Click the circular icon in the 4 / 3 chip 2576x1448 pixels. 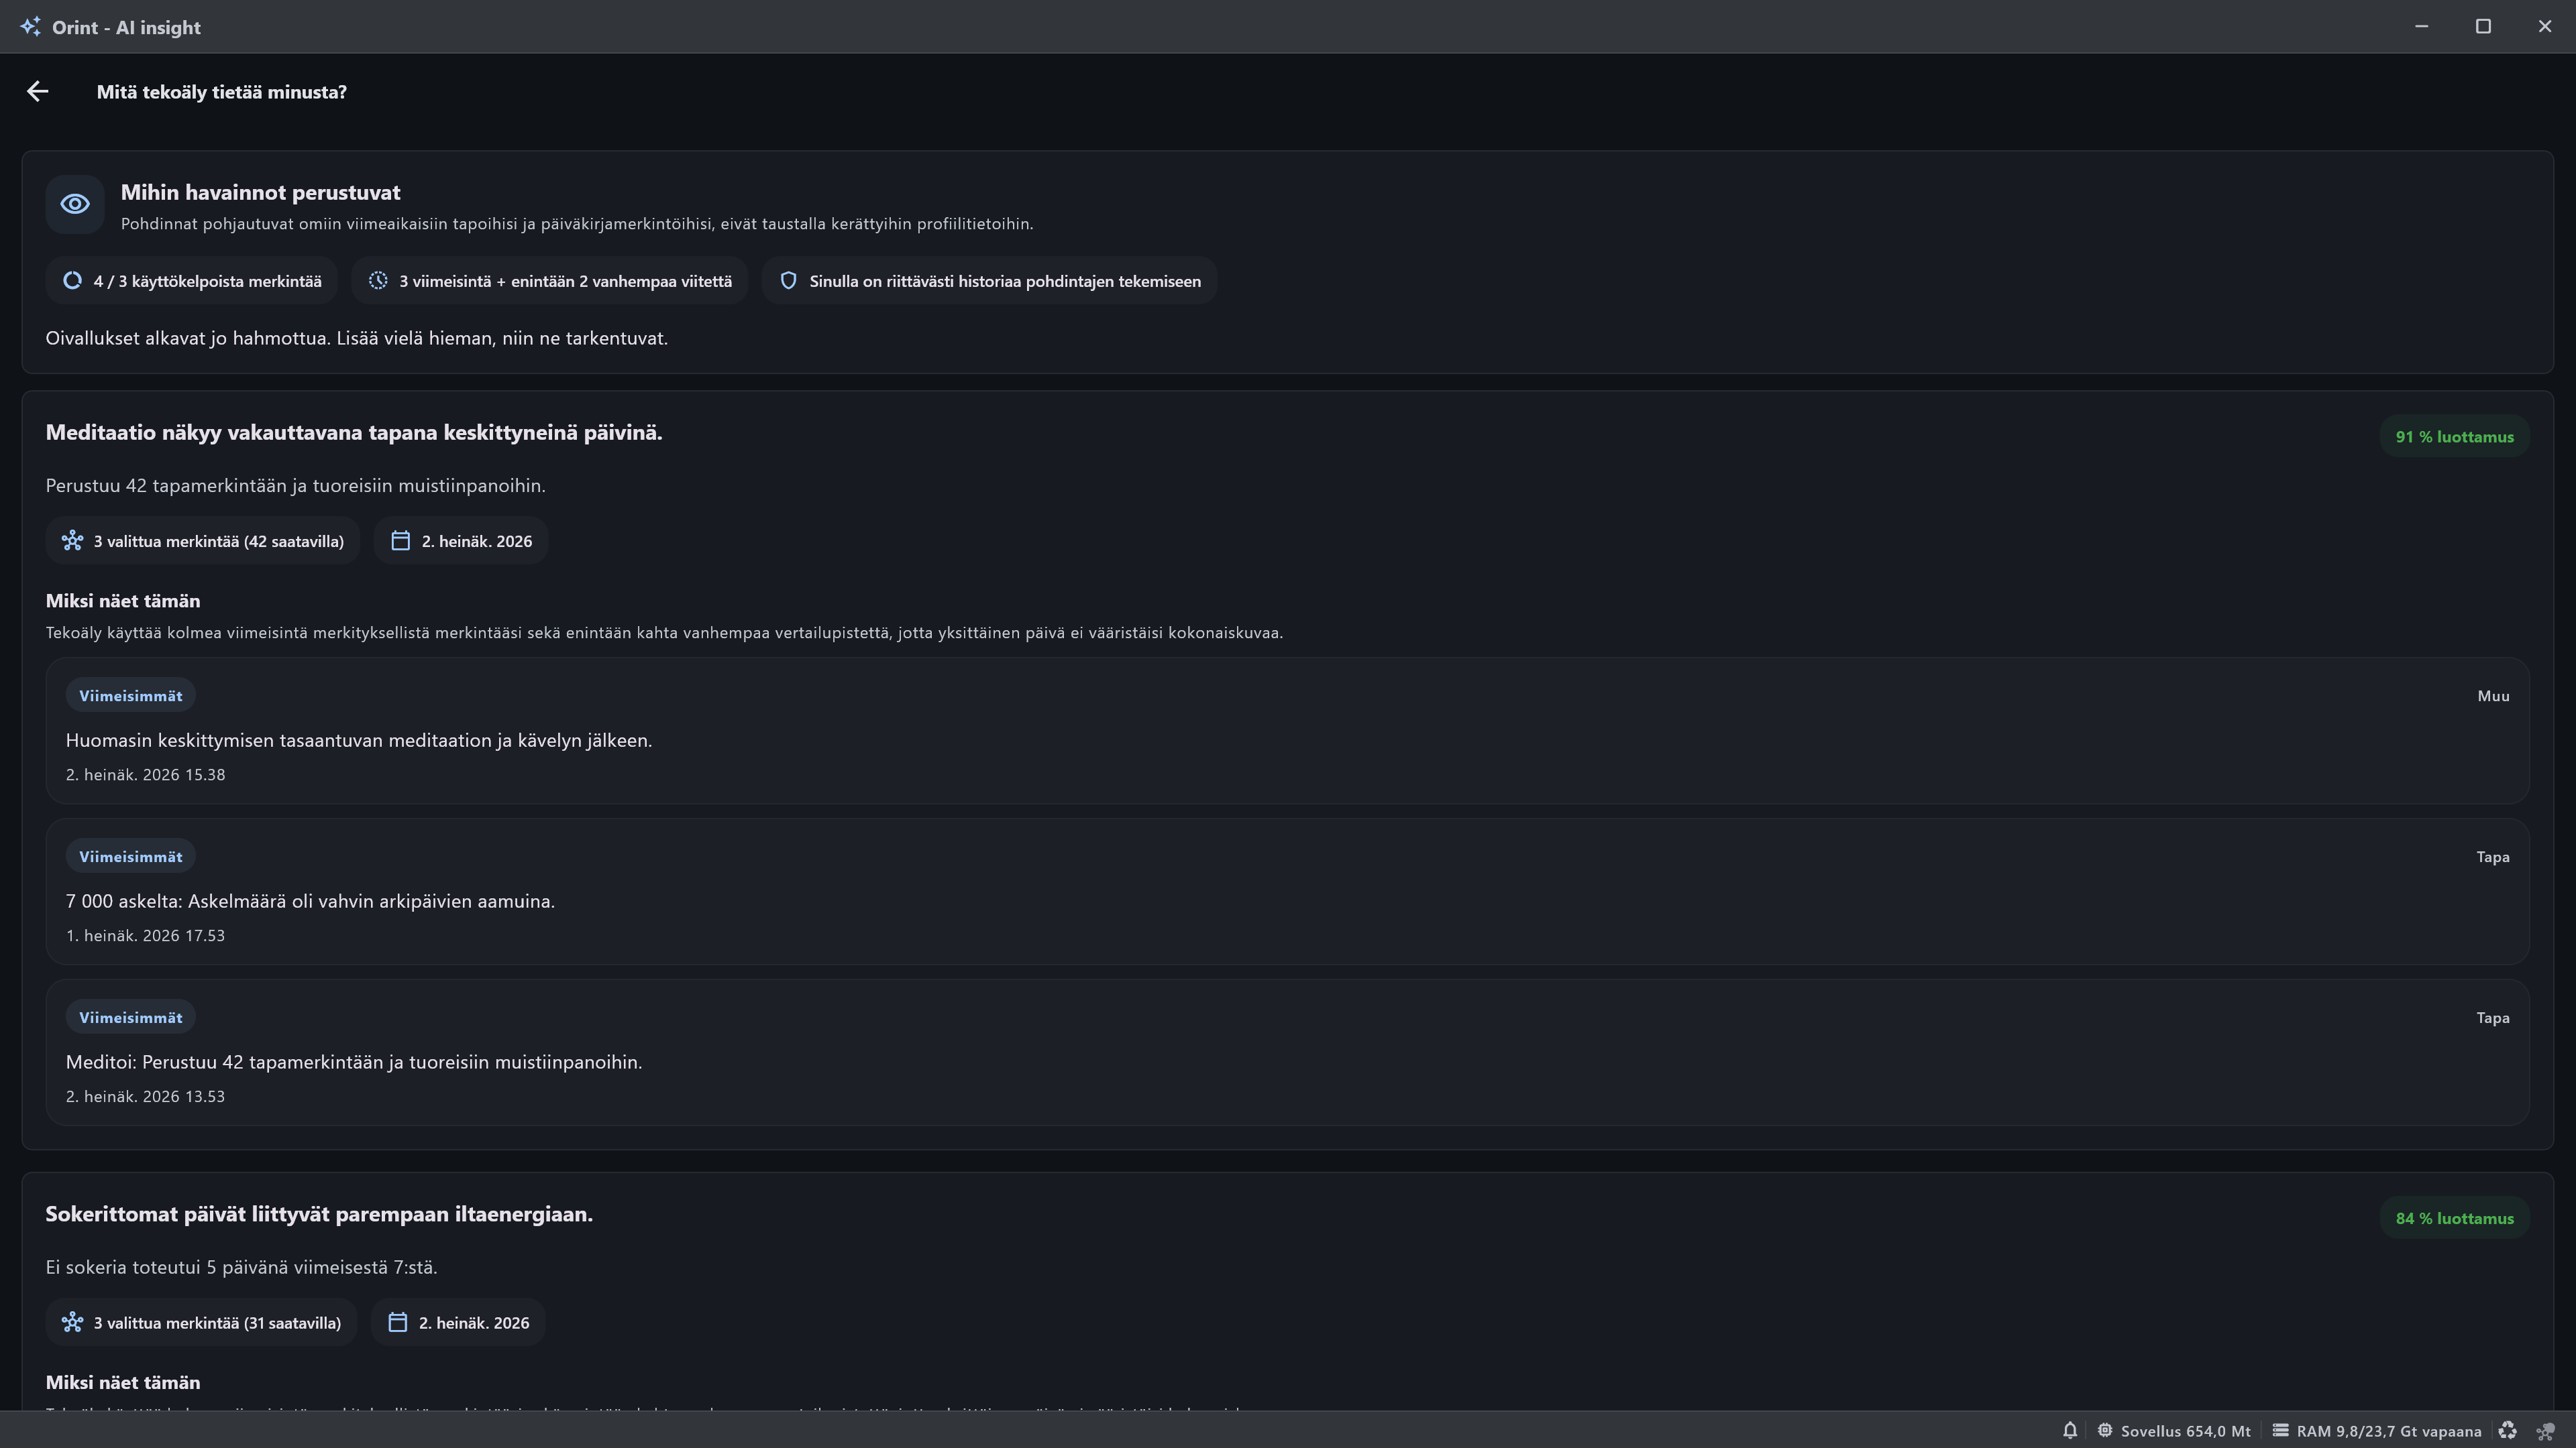pos(72,281)
